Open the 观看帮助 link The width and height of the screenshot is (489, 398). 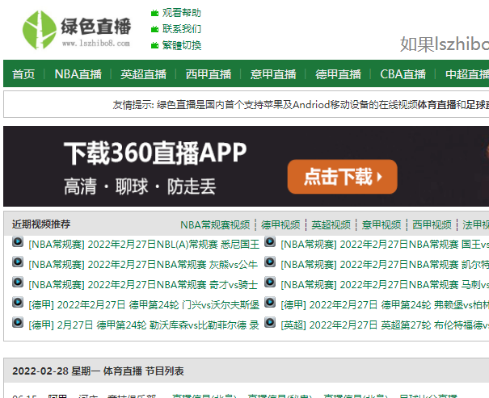point(182,13)
